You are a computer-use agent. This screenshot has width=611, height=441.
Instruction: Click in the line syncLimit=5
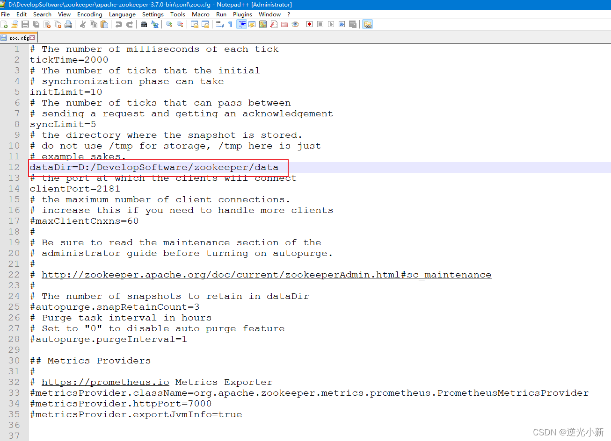point(63,124)
